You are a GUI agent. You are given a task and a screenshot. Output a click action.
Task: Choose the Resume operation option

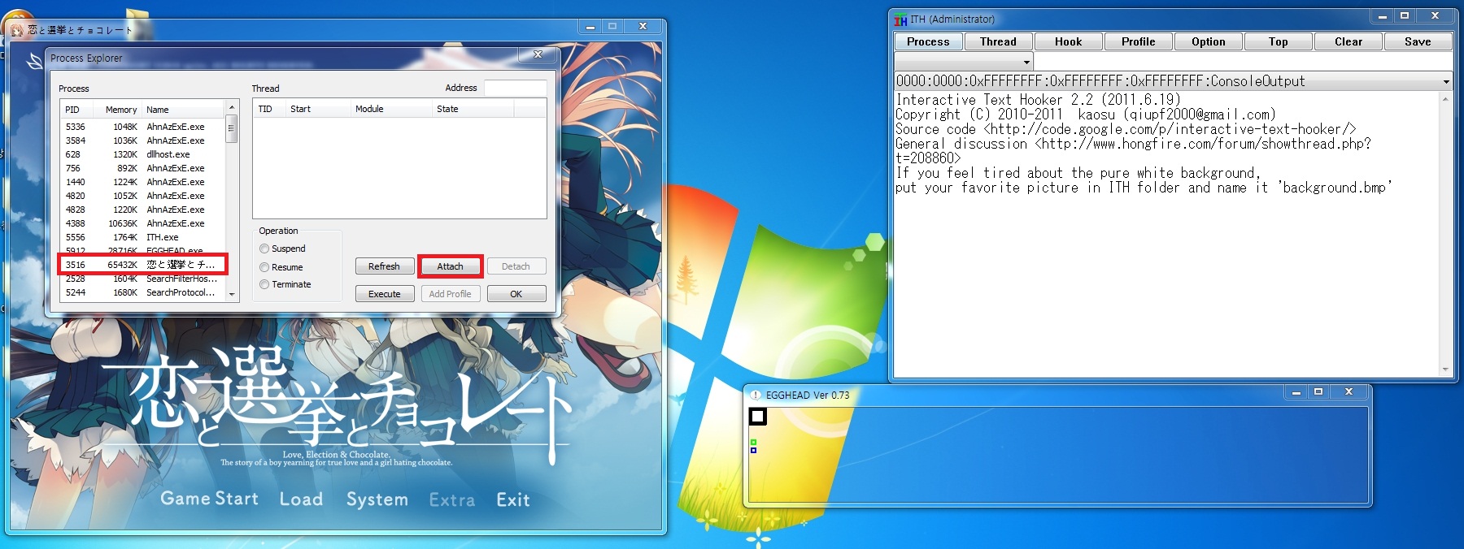[264, 267]
